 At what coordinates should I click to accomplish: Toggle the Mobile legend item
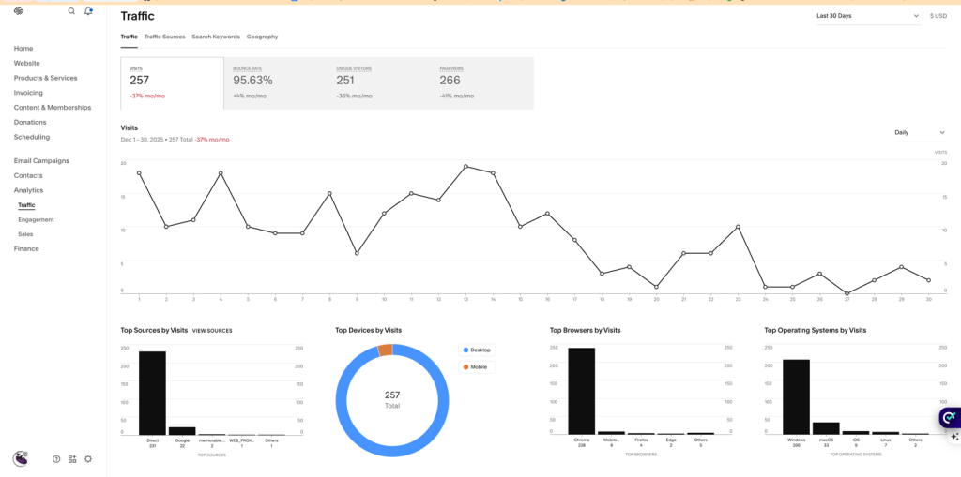[478, 366]
